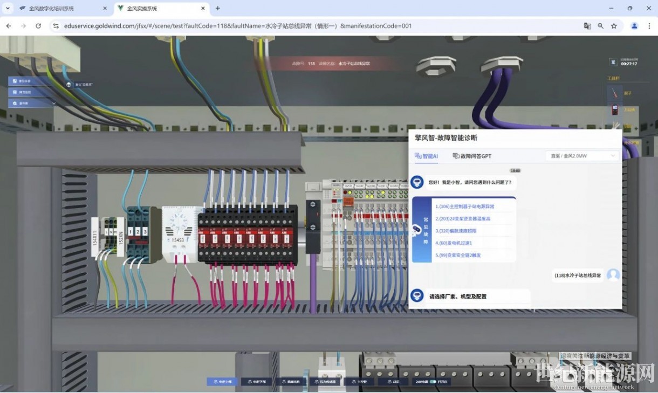Image resolution: width=658 pixels, height=393 pixels.
Task: Go back to the previous page
Action: click(x=9, y=26)
